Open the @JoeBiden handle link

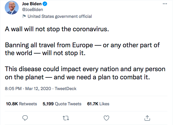(x=32, y=10)
